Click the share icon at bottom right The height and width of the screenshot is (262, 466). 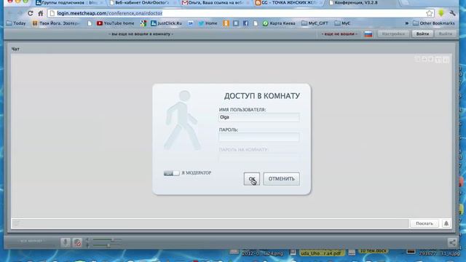[x=452, y=242]
